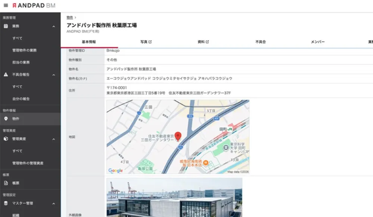Switch to the 不具合 tab

click(260, 42)
